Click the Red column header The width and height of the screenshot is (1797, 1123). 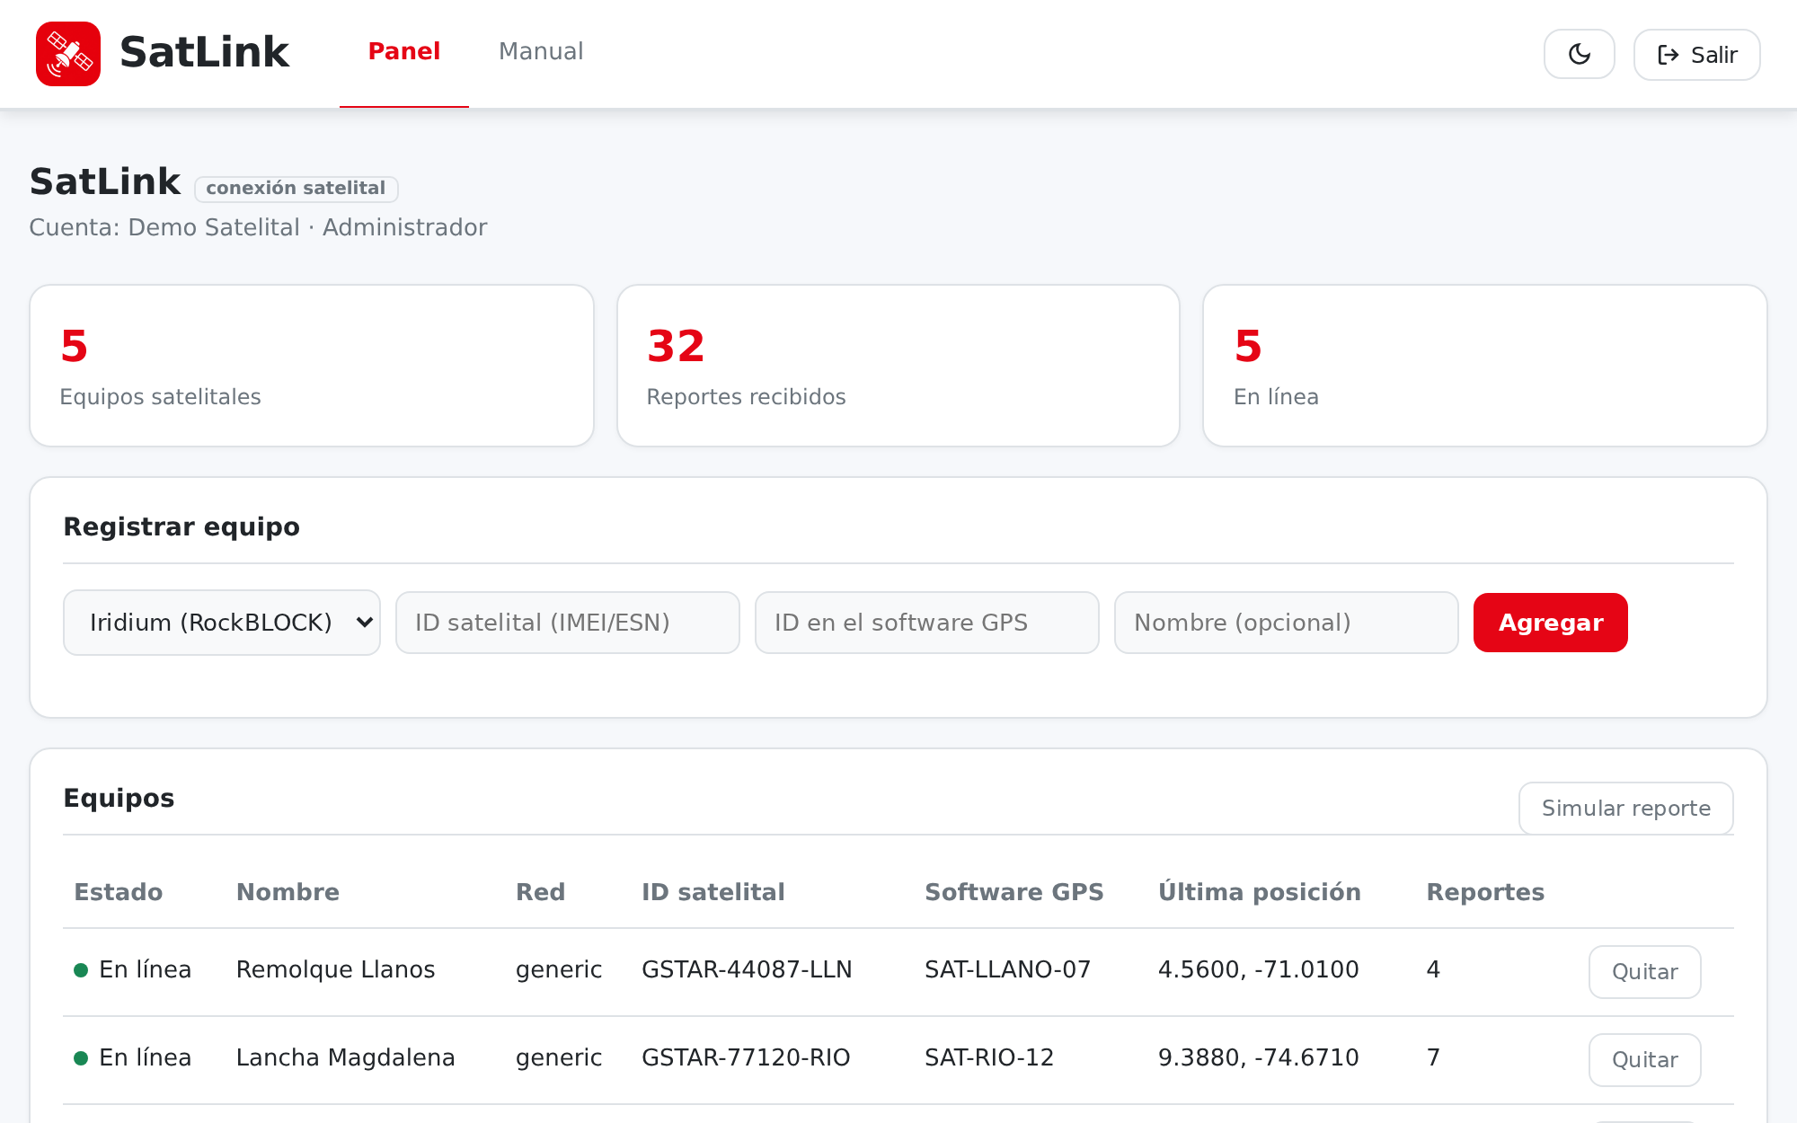(540, 892)
